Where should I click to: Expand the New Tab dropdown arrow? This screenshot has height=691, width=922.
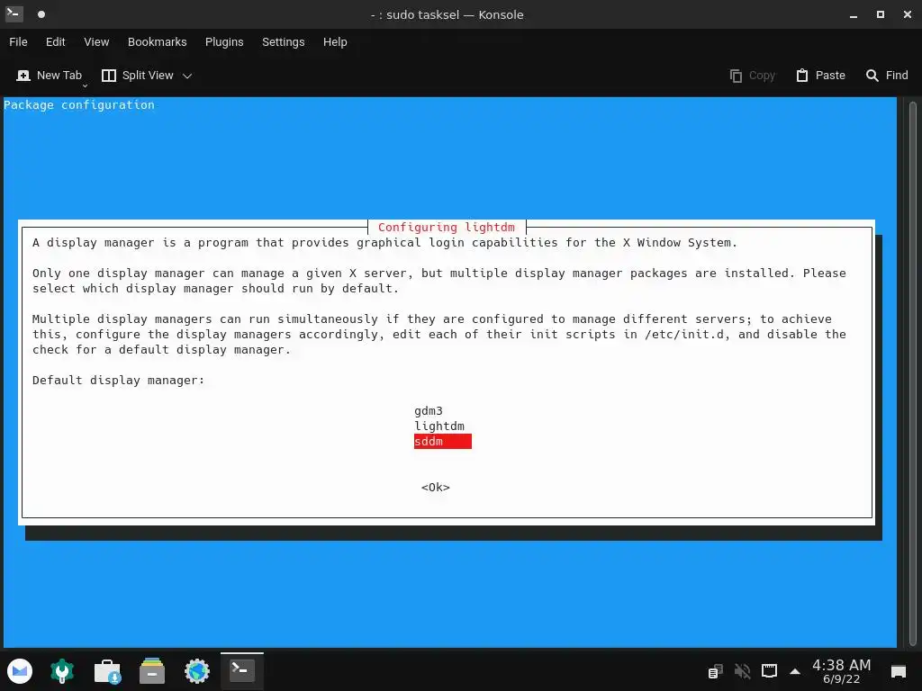pos(85,85)
